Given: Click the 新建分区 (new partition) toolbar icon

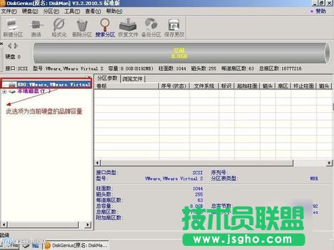Looking at the screenshot, I should tap(13, 28).
